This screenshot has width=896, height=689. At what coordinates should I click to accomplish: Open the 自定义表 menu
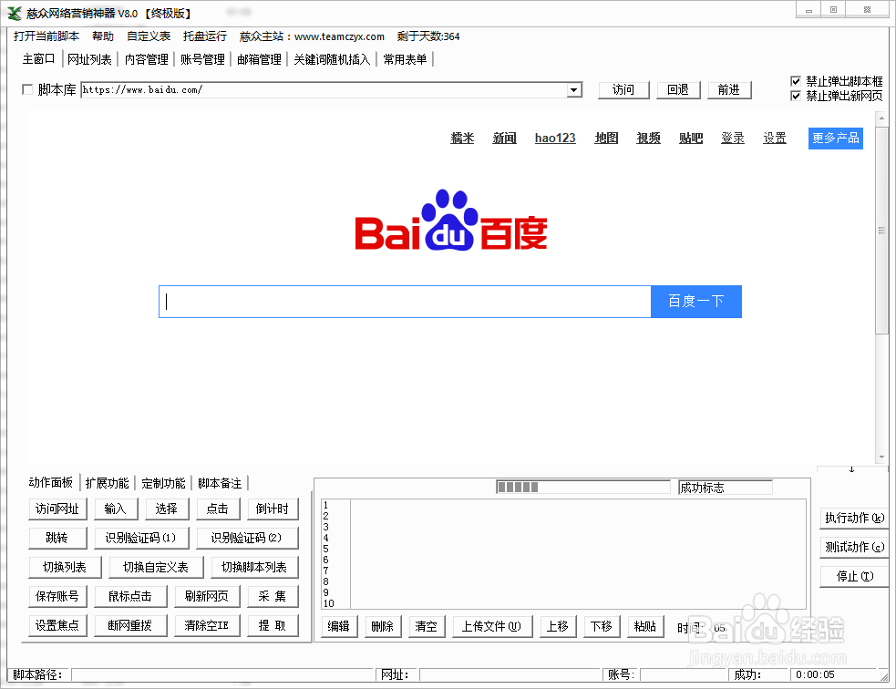click(x=149, y=36)
